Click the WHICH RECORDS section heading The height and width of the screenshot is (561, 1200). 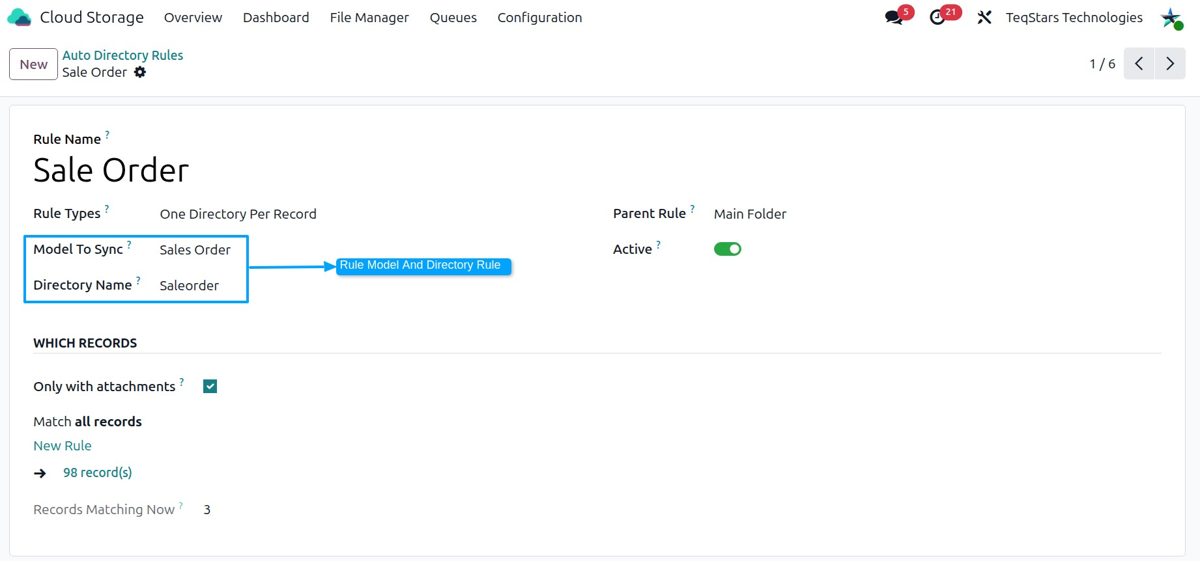point(85,343)
